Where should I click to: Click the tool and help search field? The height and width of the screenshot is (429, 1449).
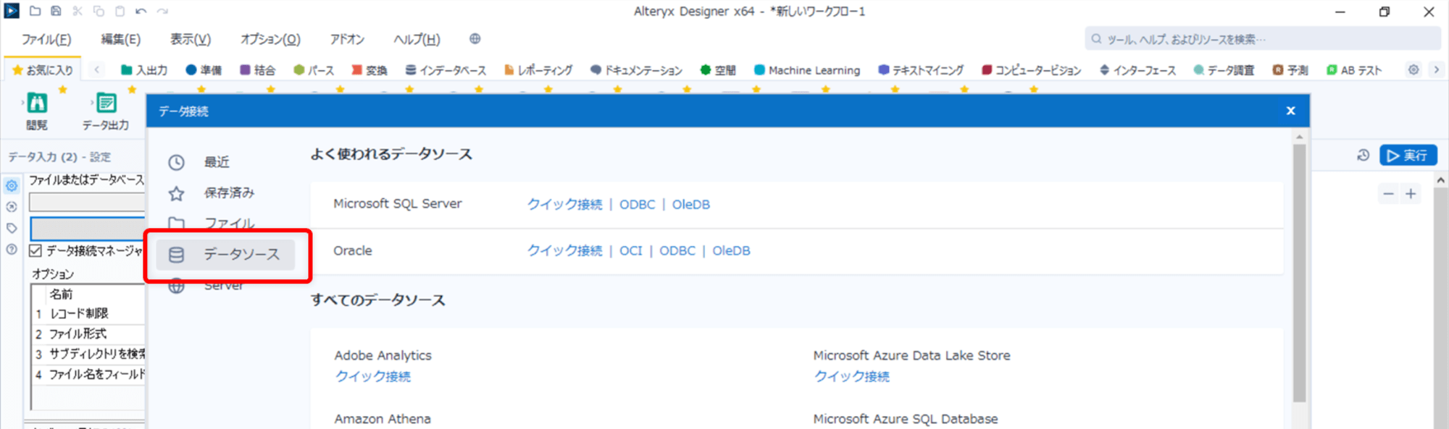(1263, 39)
